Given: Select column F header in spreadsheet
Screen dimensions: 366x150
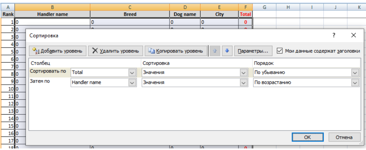Looking at the screenshot, I should tap(245, 7).
